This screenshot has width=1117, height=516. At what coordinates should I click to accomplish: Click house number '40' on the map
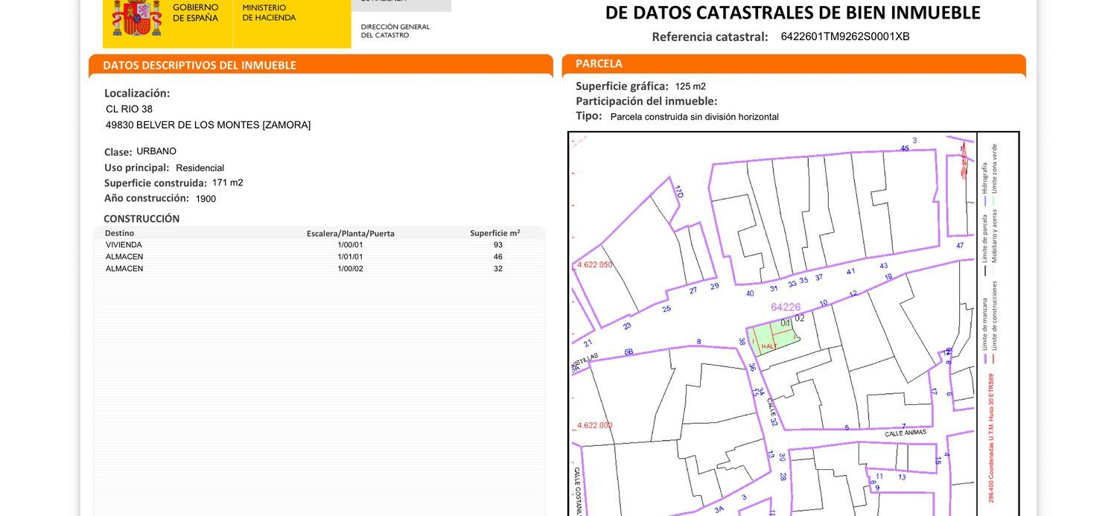[750, 293]
